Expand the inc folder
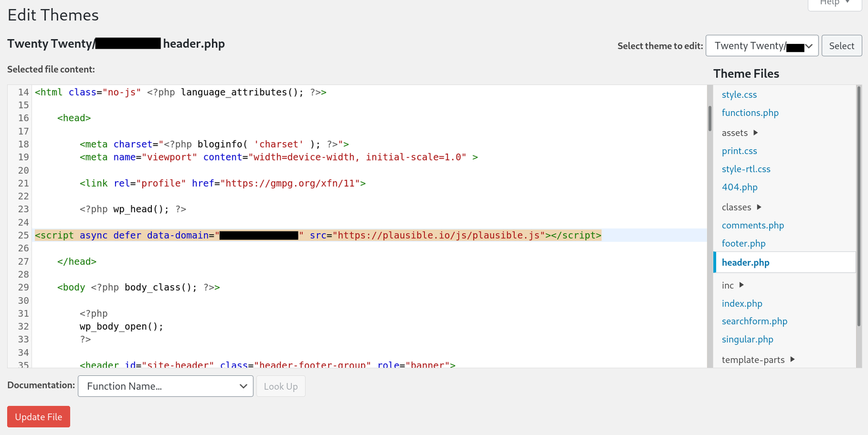 coord(732,285)
